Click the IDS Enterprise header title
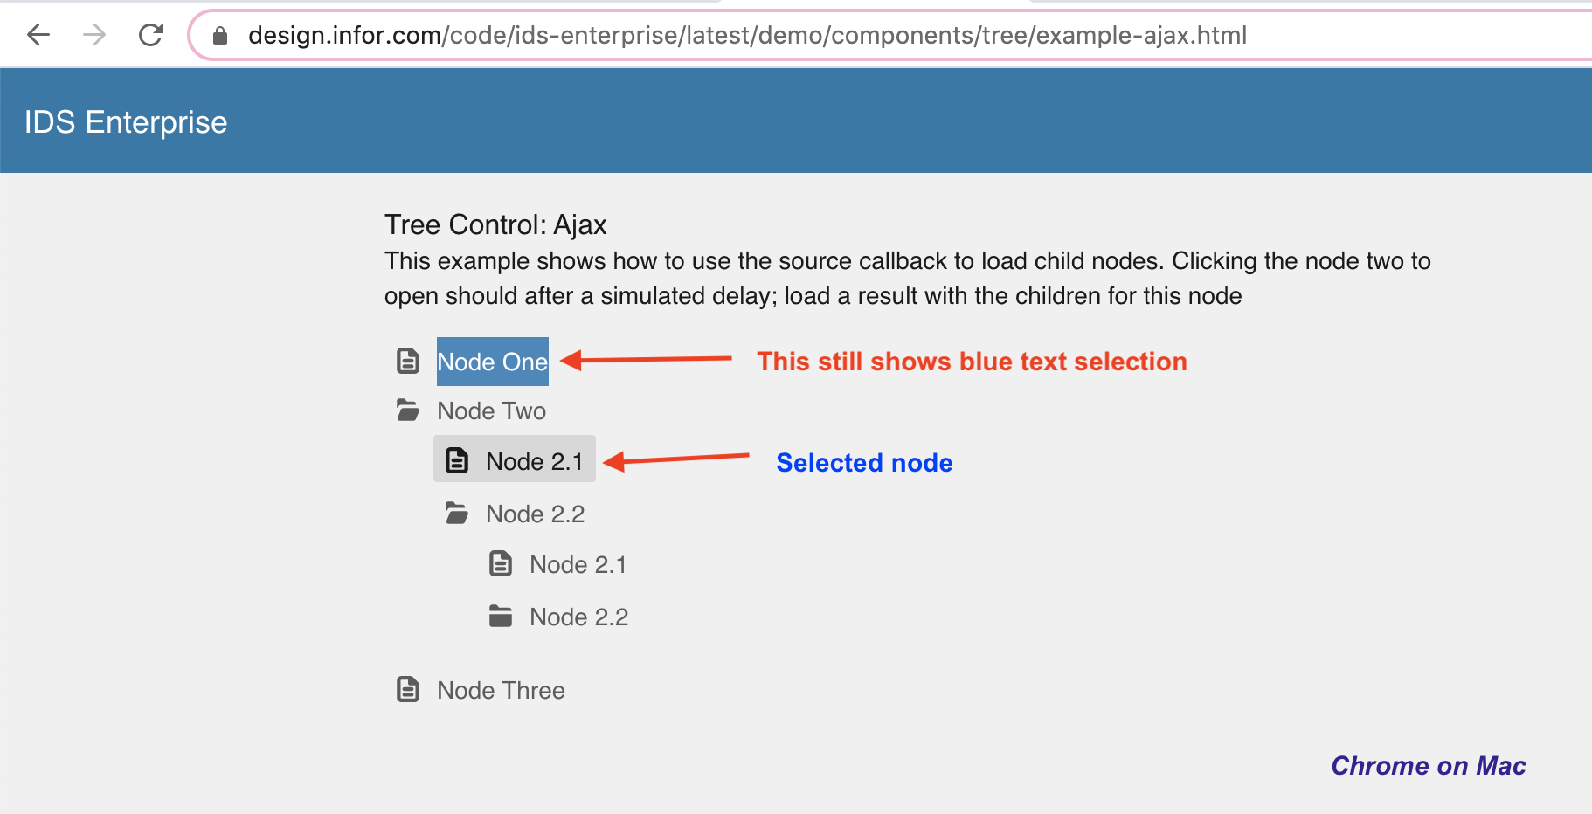This screenshot has height=814, width=1592. pyautogui.click(x=126, y=122)
